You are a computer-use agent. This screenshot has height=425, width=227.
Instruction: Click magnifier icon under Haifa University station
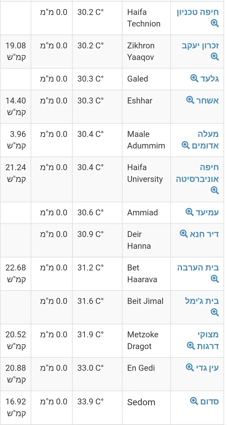[215, 190]
